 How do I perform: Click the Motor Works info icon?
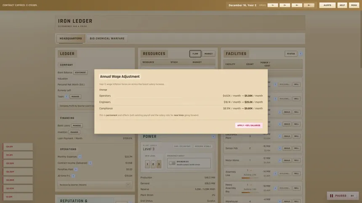pyautogui.click(x=279, y=160)
